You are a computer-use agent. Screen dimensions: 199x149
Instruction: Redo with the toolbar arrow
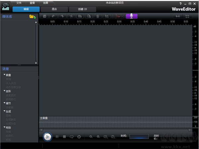pos(62,16)
